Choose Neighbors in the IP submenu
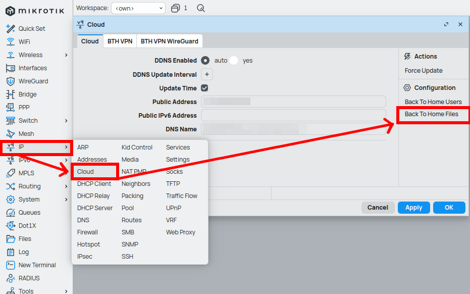Screen dimensions: 470x294 tap(136, 183)
